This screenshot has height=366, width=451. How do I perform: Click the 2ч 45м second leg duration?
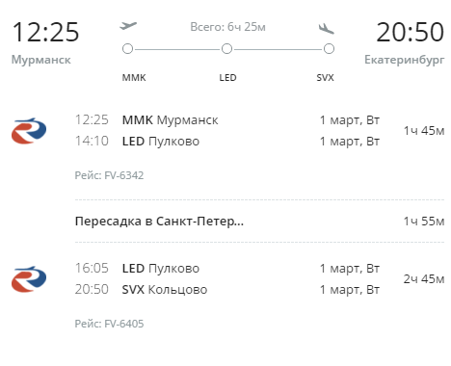point(424,279)
